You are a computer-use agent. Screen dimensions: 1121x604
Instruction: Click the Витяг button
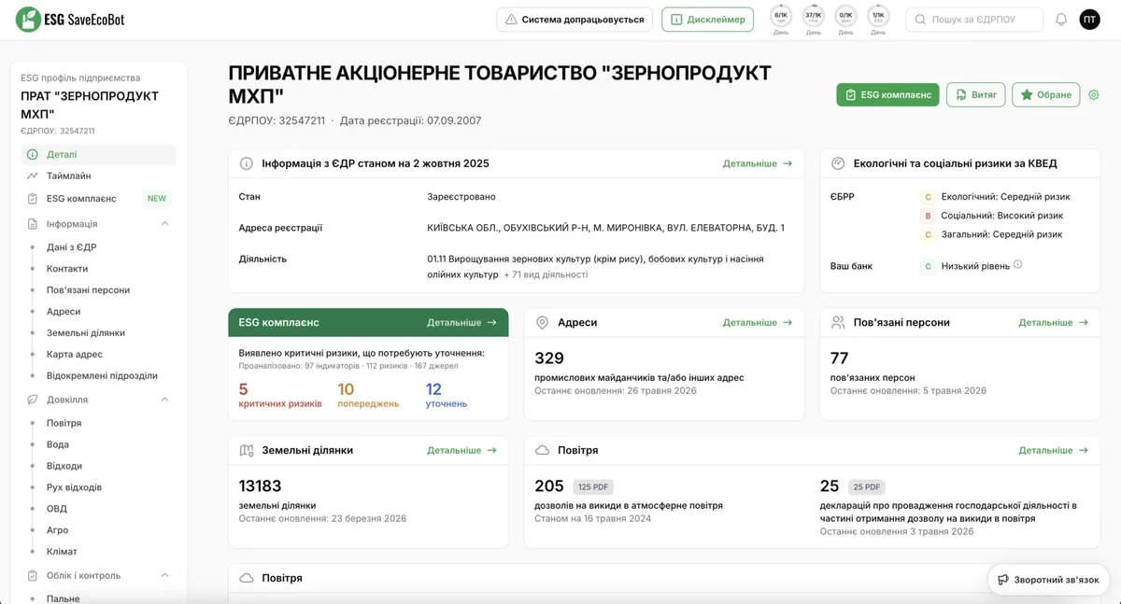(975, 94)
